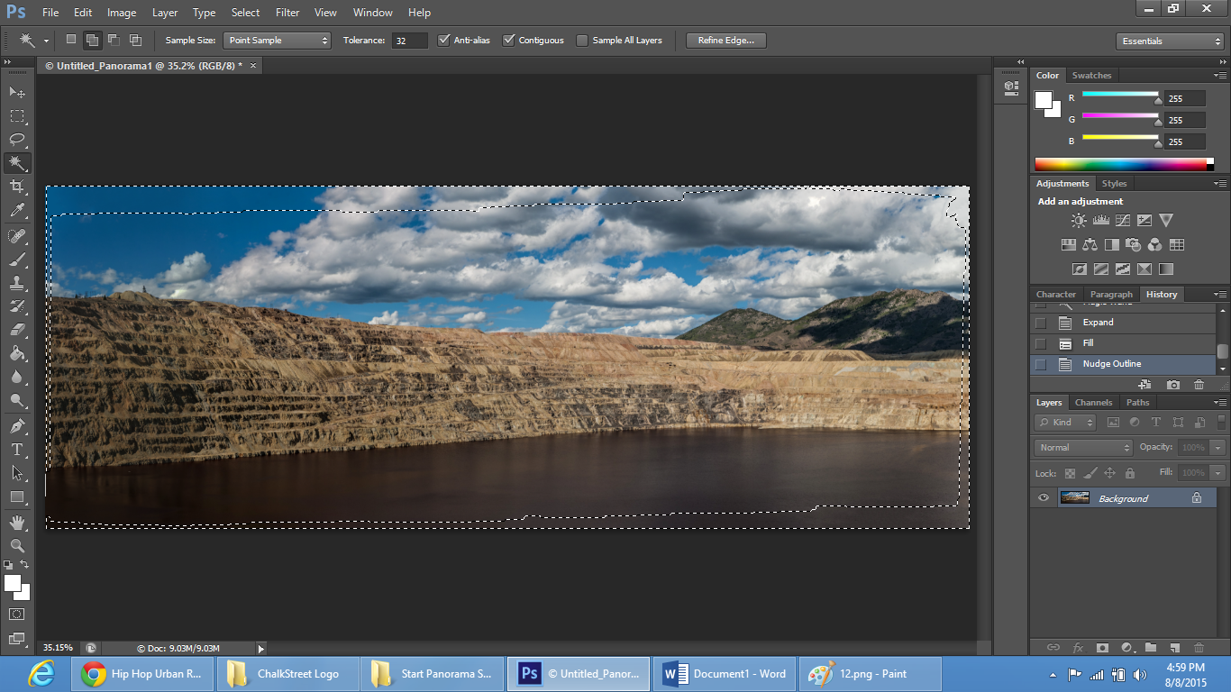Expand the collapsed tools panel arrows

coord(9,62)
